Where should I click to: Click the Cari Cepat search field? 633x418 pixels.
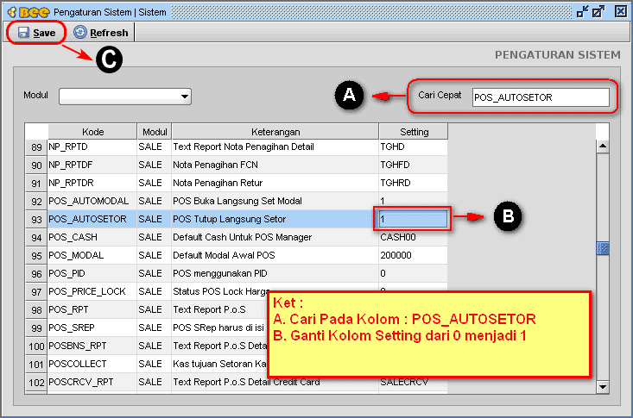coord(540,97)
